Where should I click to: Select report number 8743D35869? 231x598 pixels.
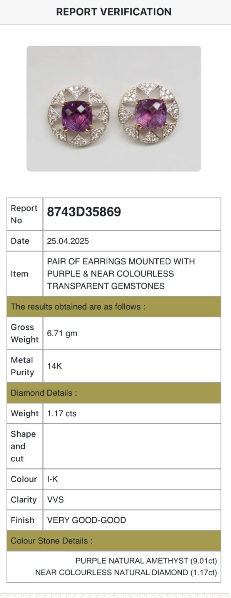(84, 212)
